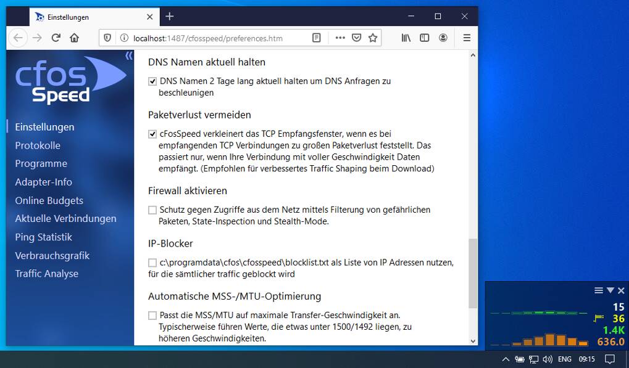Open the notification center icon
The height and width of the screenshot is (368, 629).
(610, 359)
